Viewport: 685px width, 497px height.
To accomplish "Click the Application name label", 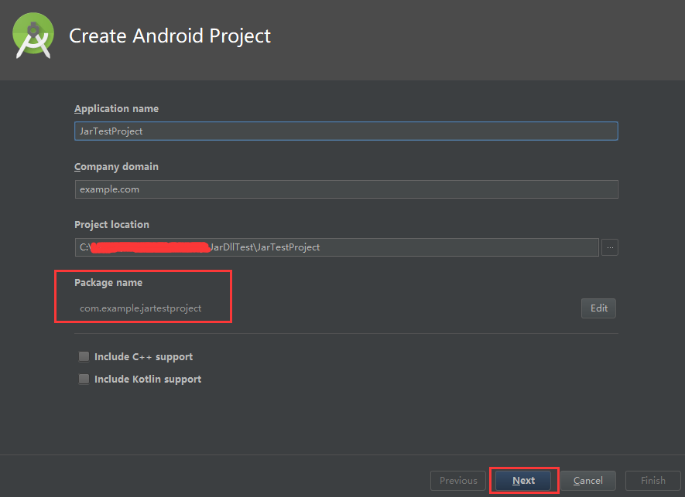I will pyautogui.click(x=116, y=109).
